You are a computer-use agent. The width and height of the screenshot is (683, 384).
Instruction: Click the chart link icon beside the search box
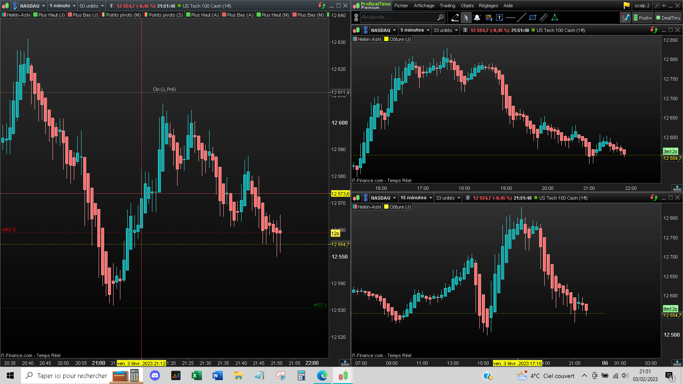(356, 17)
